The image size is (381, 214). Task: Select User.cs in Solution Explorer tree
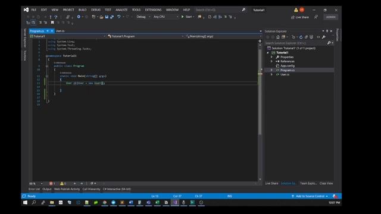tap(285, 74)
